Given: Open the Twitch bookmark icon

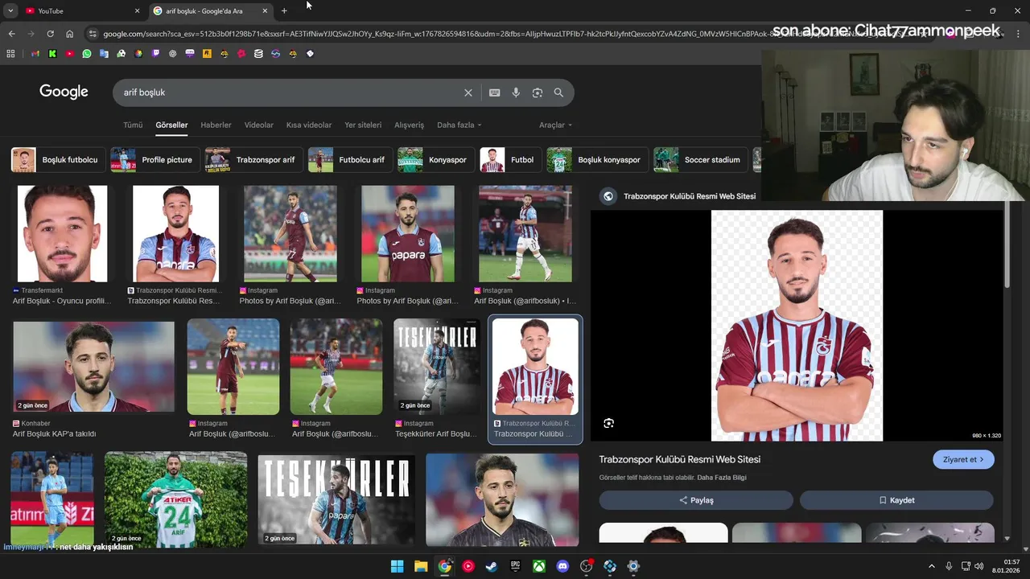Looking at the screenshot, I should [x=155, y=54].
